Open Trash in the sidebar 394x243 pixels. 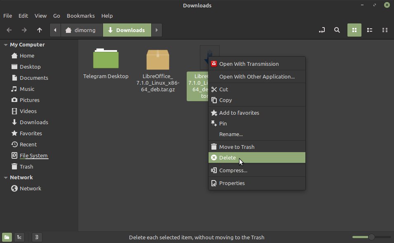[x=26, y=167]
